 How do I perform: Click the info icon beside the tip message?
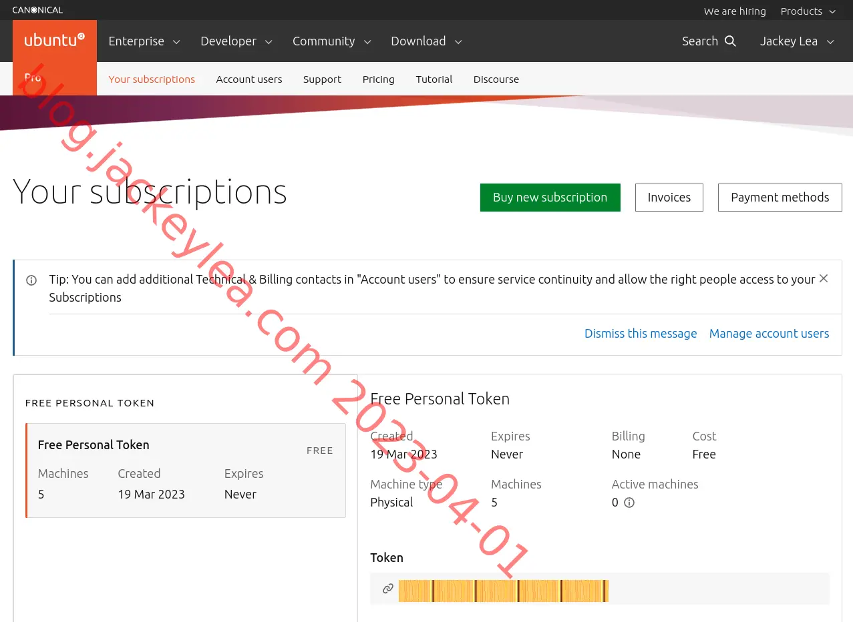coord(31,280)
